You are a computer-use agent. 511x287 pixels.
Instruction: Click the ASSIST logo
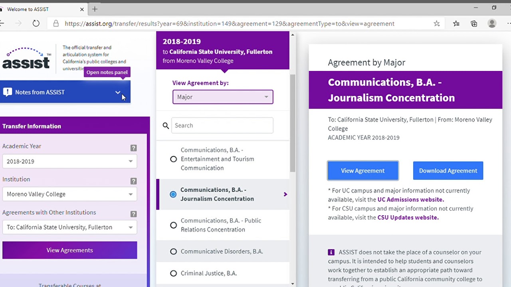click(x=26, y=58)
